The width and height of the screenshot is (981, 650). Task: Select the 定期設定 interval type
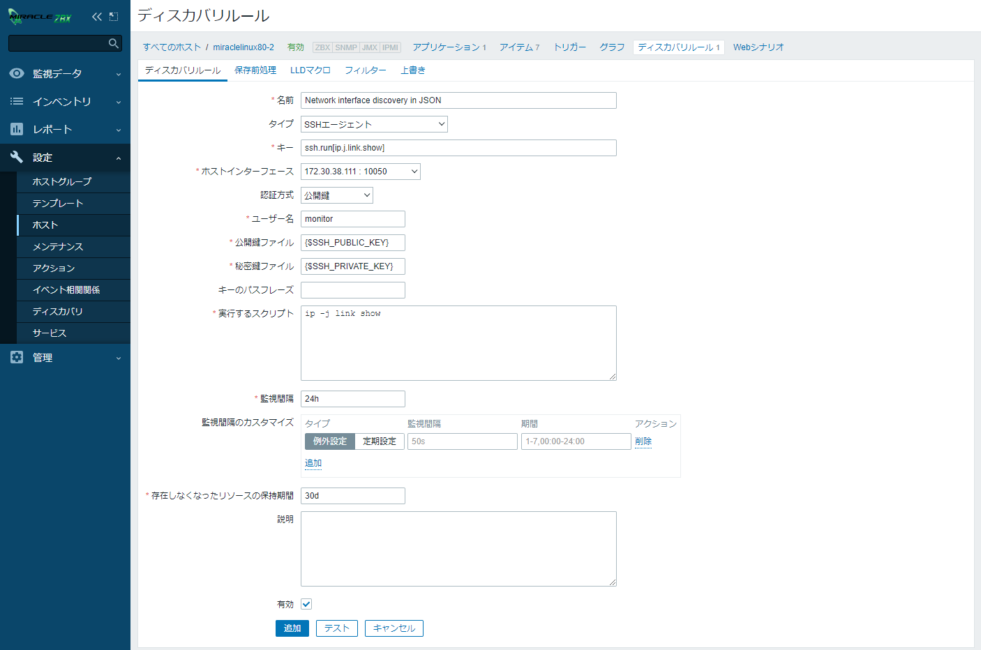click(380, 441)
